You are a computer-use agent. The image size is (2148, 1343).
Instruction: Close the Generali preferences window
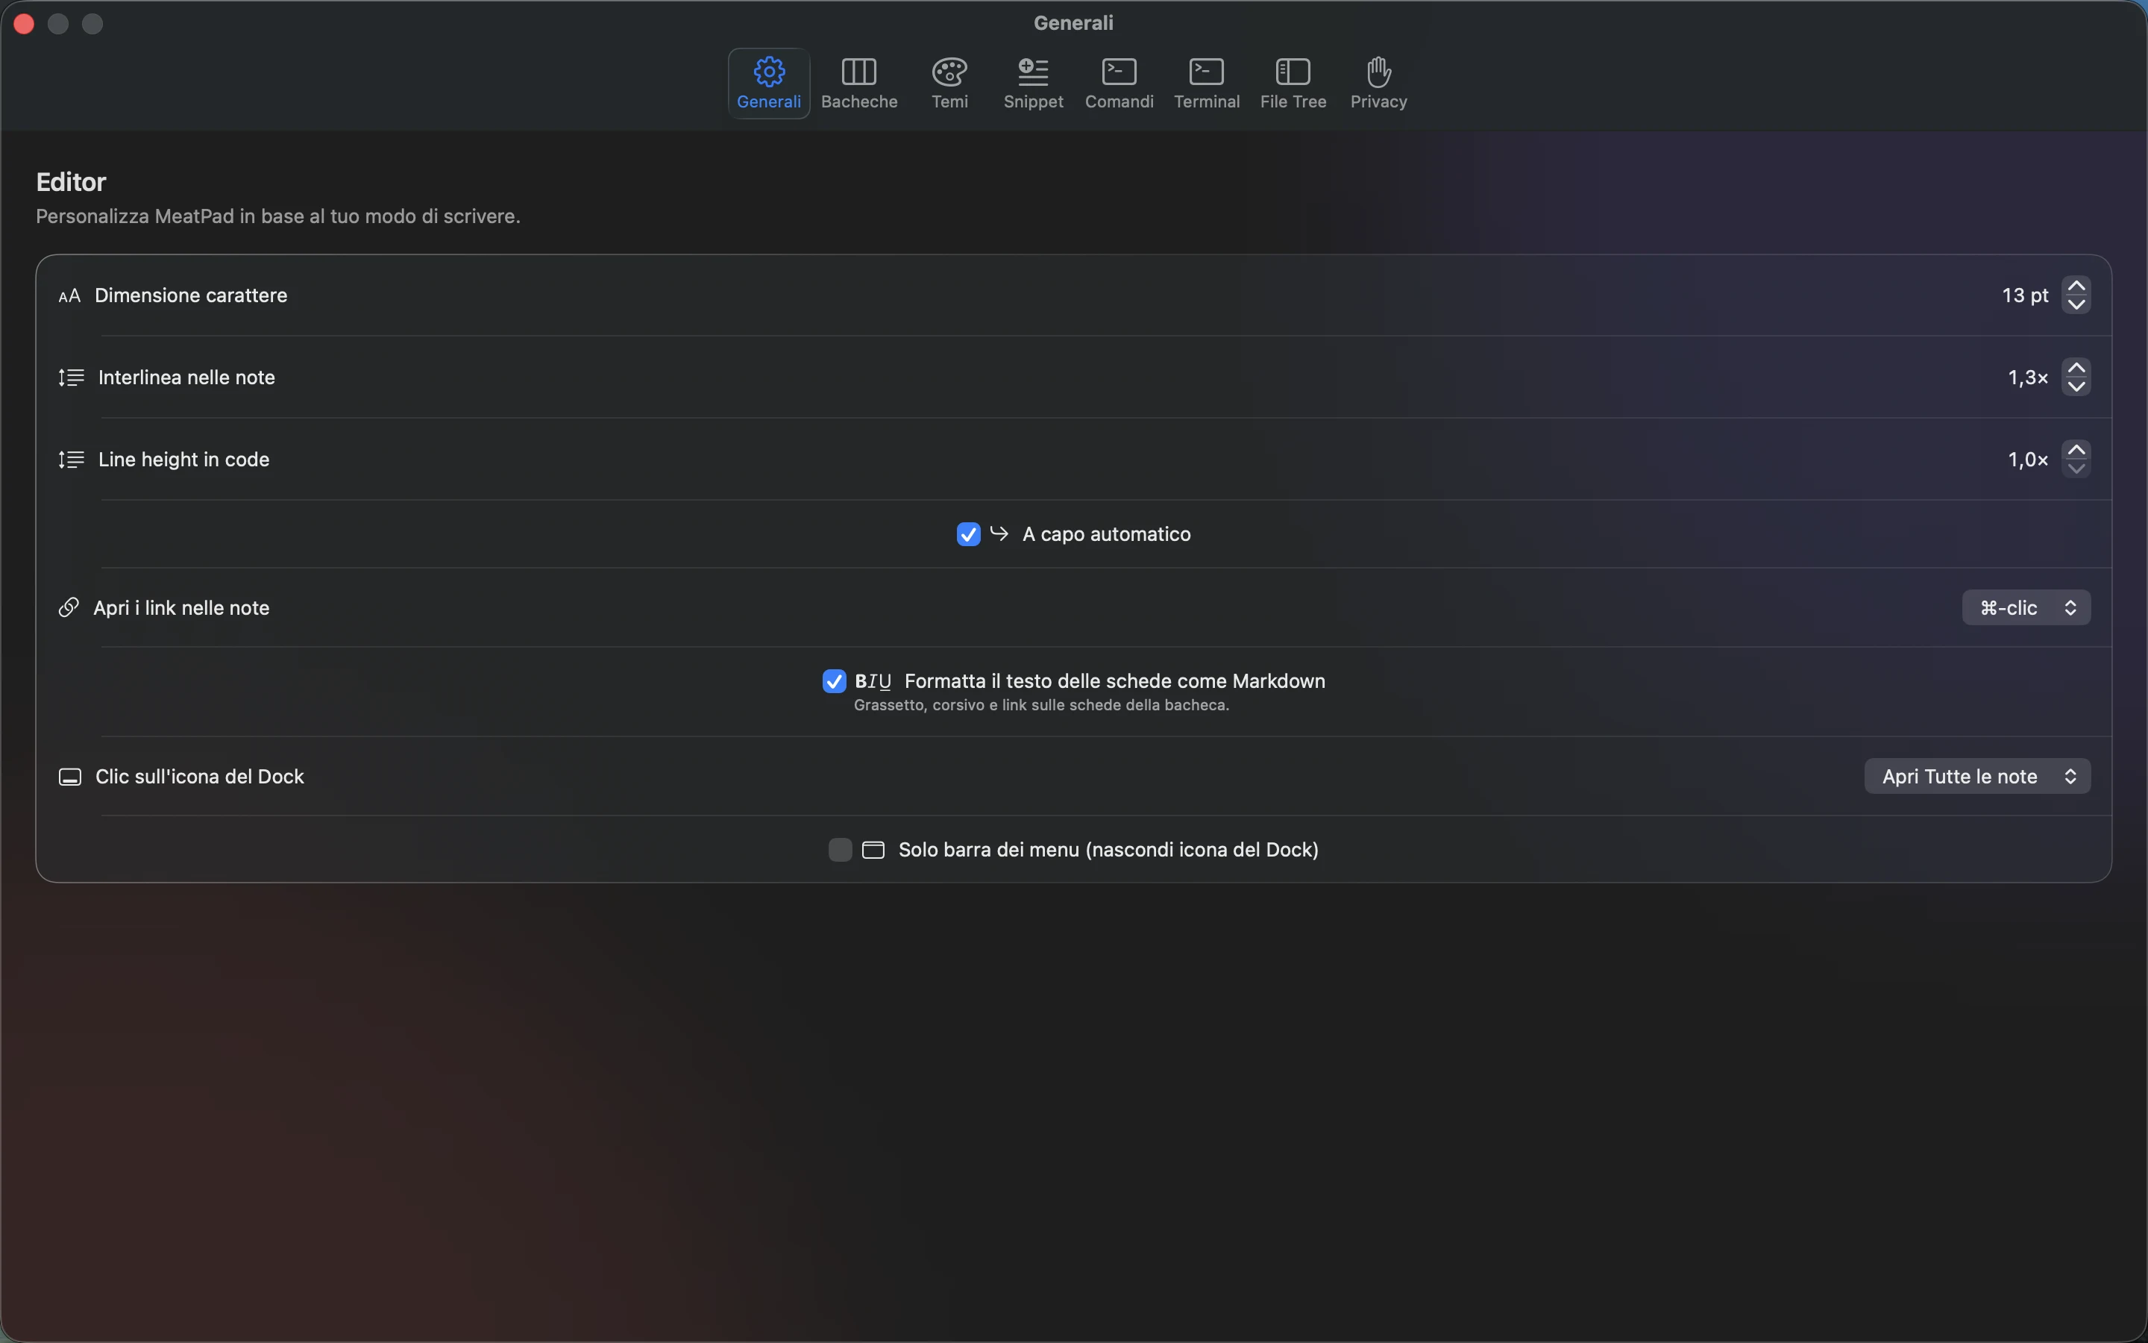click(x=24, y=24)
